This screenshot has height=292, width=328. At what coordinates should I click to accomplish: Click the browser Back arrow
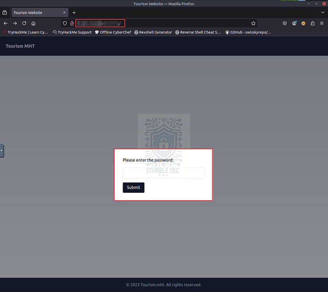[x=6, y=23]
